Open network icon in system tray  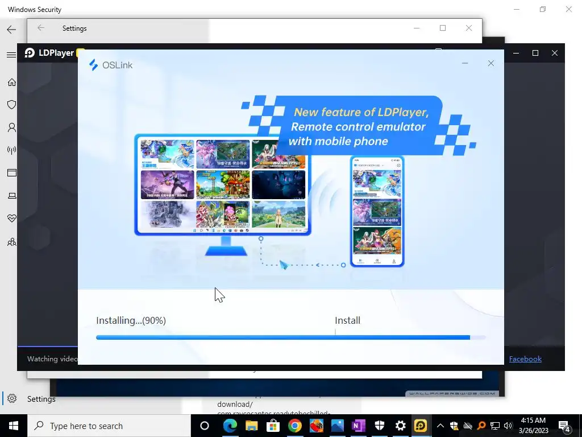(495, 426)
